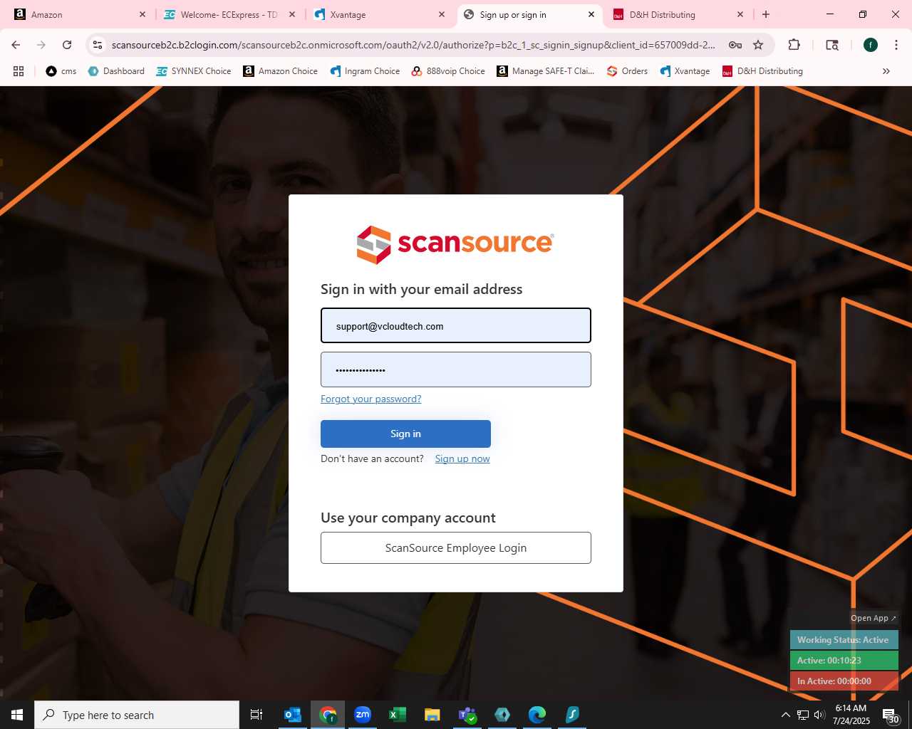Switch to the Xvantage tab
912x729 pixels.
click(x=378, y=14)
